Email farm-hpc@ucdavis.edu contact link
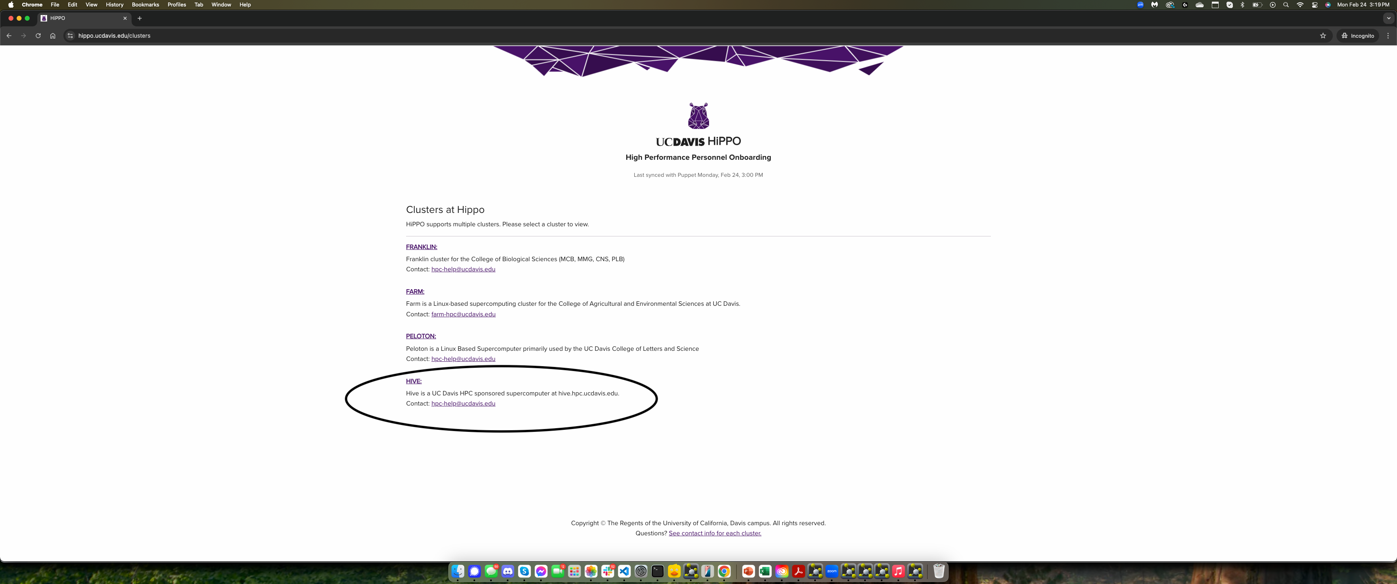Image resolution: width=1397 pixels, height=584 pixels. [463, 314]
